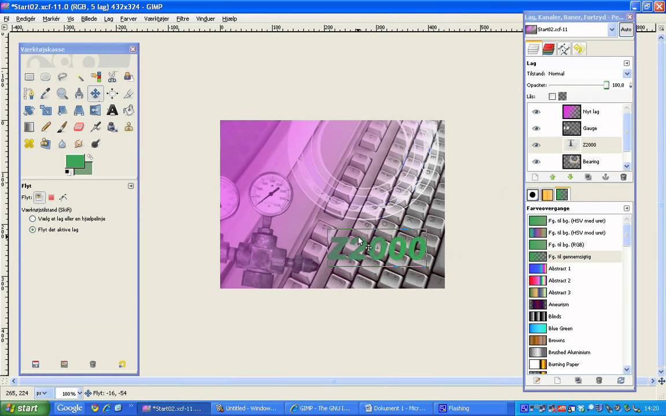Select the Blur/Sharpen droplet tool
The width and height of the screenshot is (666, 416).
click(62, 143)
